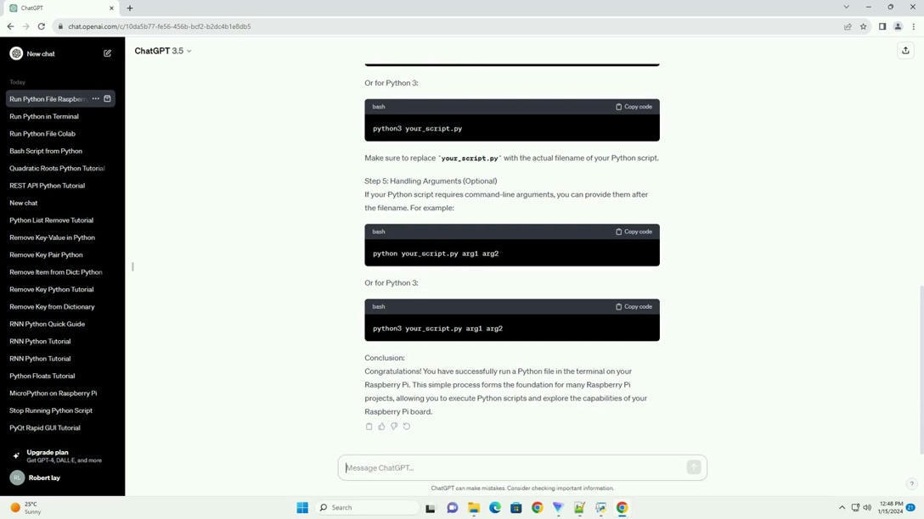This screenshot has height=519, width=924.
Task: Click the Message ChatGPT input field
Action: [x=510, y=467]
